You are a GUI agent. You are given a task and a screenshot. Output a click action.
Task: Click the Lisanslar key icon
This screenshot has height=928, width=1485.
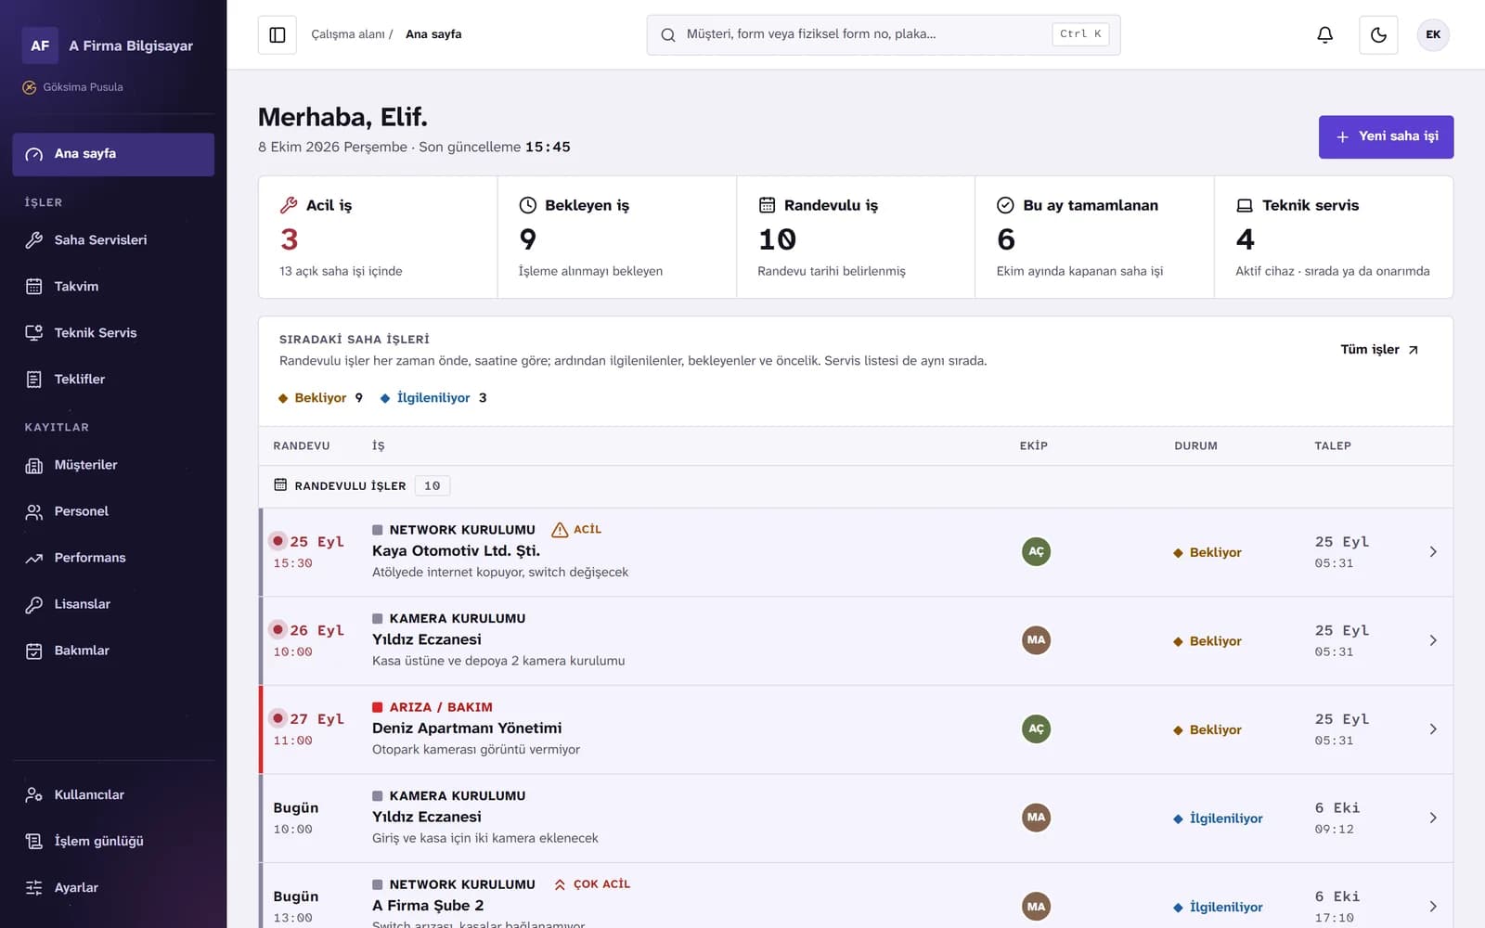(x=34, y=604)
